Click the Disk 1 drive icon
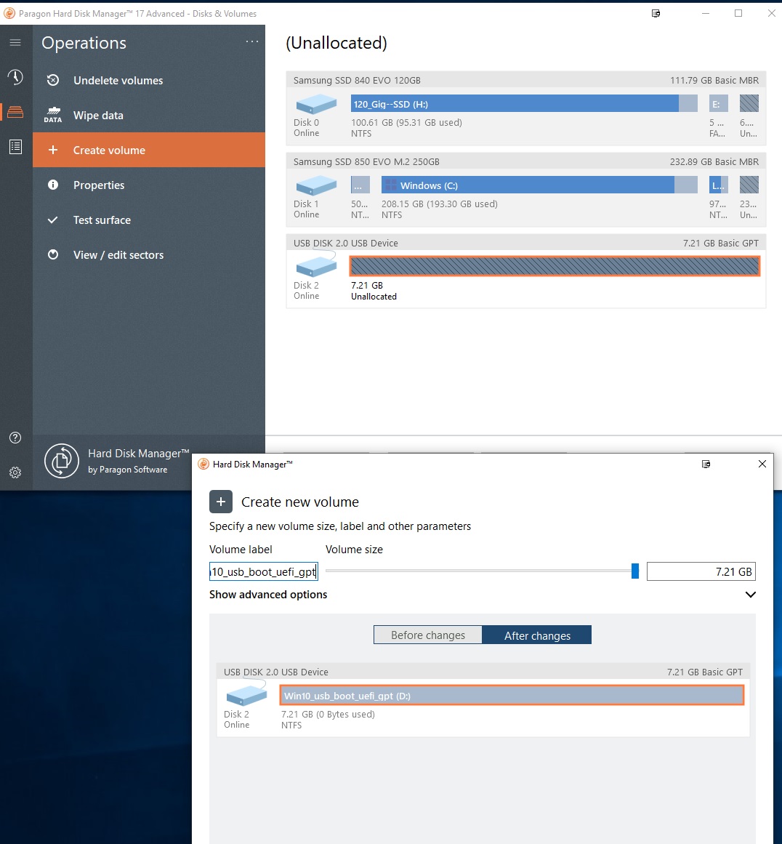 pos(316,185)
